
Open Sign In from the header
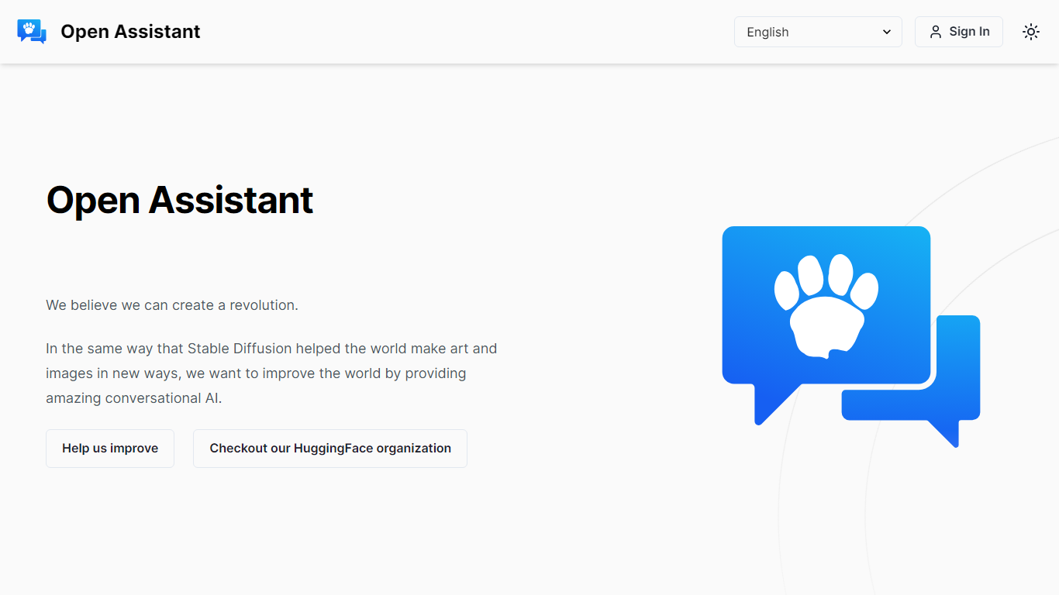click(959, 32)
